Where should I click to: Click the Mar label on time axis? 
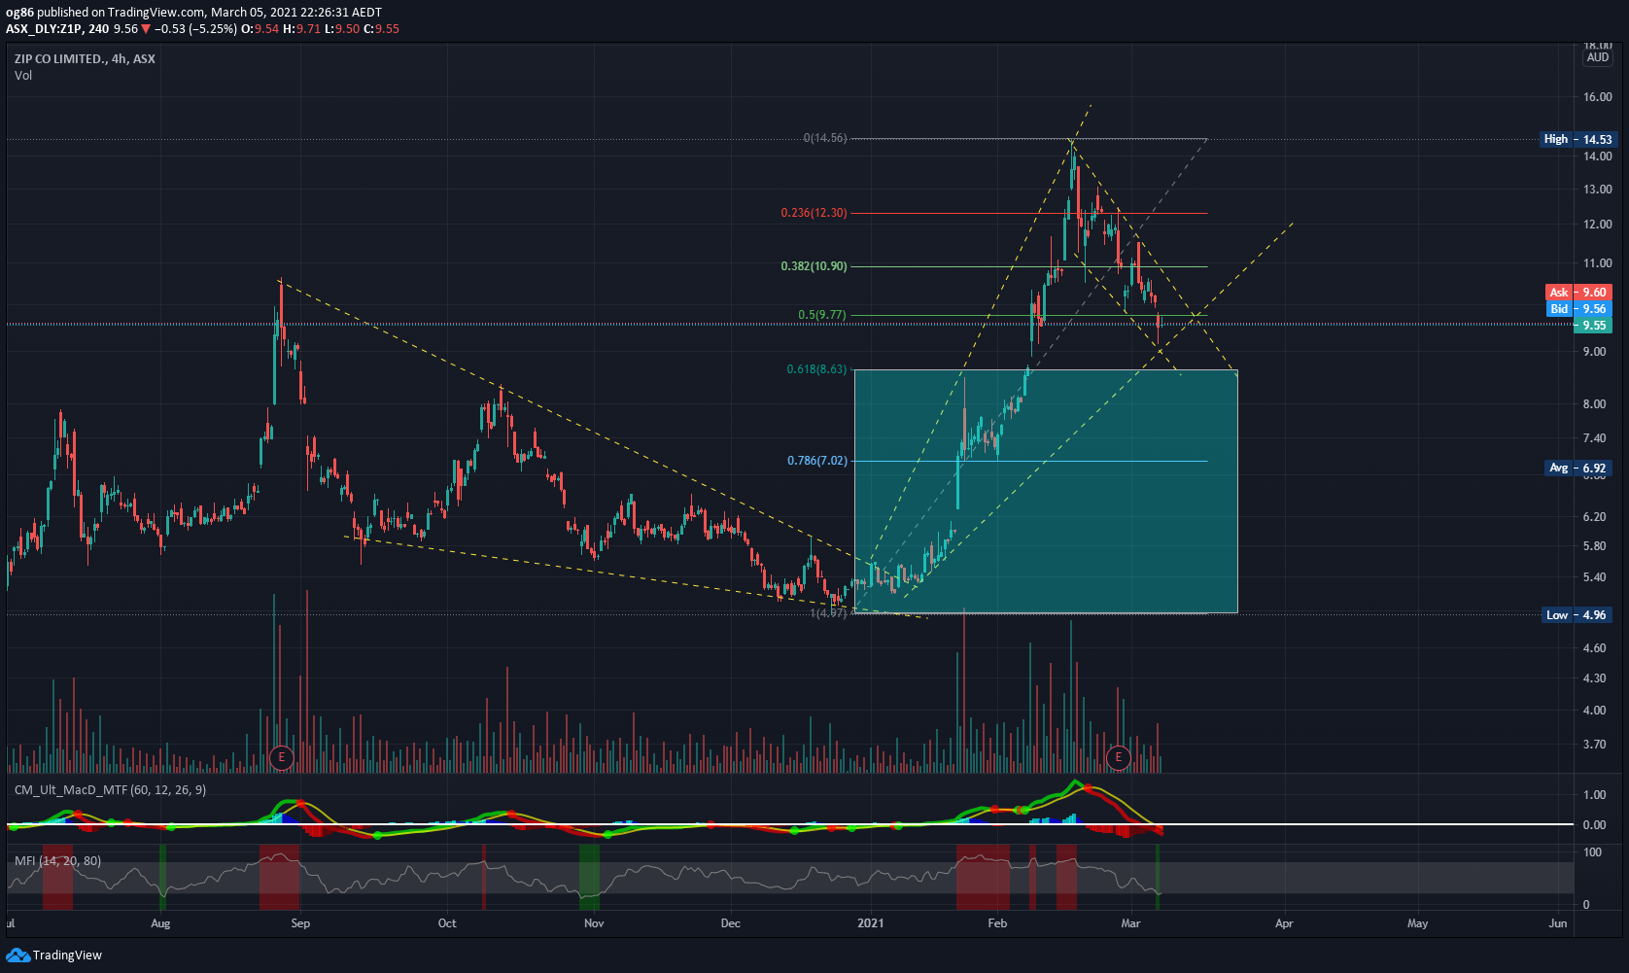[x=1130, y=923]
